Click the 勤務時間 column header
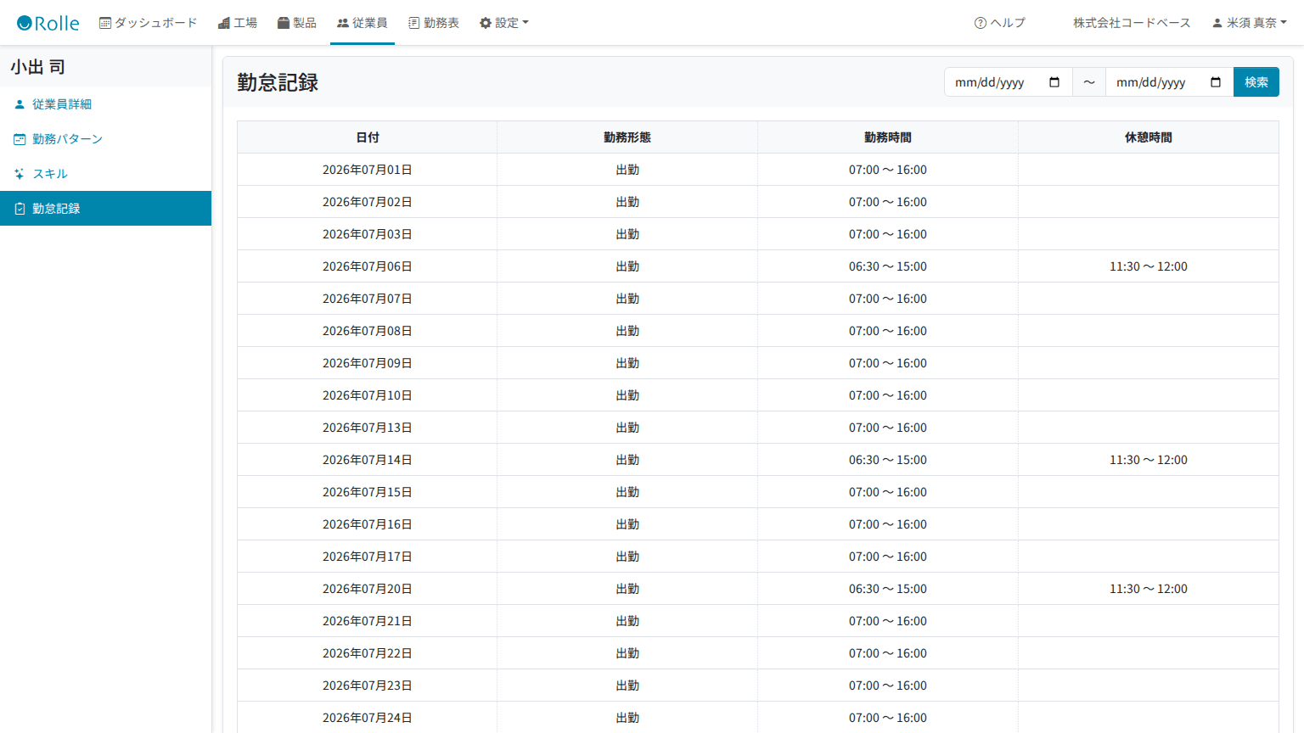This screenshot has width=1304, height=733. (888, 137)
